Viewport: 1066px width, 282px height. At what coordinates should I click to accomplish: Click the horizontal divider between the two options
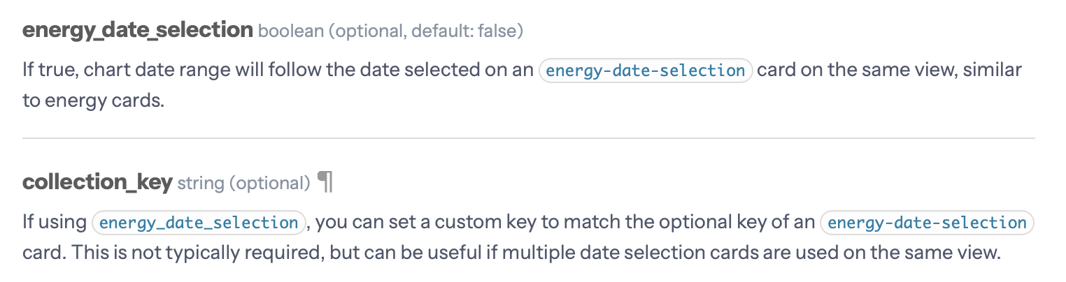point(528,138)
